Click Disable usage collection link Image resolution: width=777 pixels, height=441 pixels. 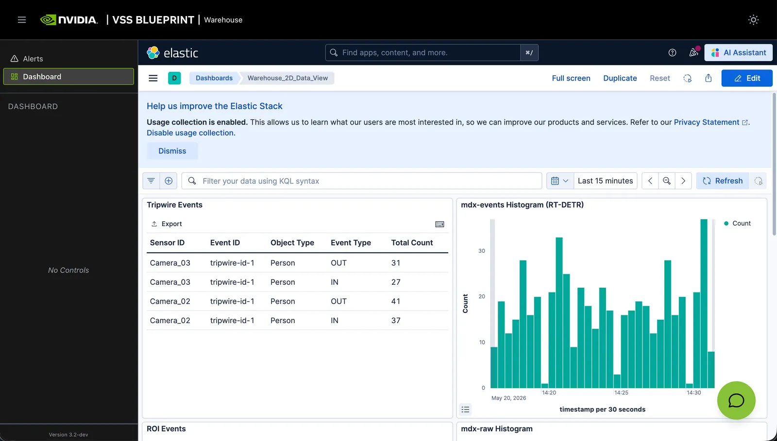191,133
